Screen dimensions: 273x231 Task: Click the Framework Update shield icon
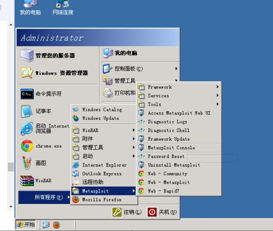point(141,139)
